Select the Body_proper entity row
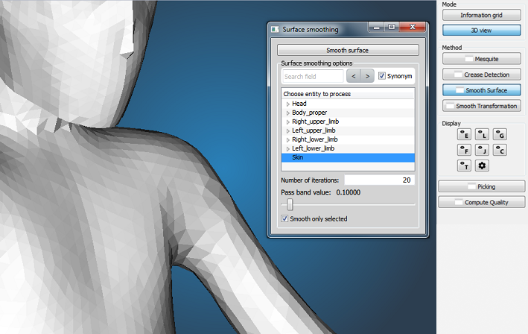This screenshot has width=528, height=334. coord(348,113)
